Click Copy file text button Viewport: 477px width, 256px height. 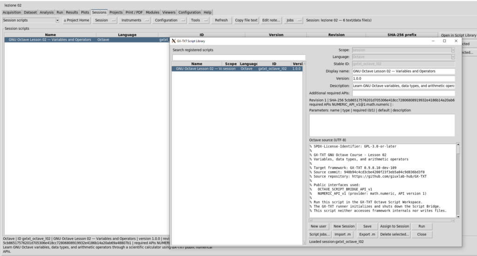[246, 21]
